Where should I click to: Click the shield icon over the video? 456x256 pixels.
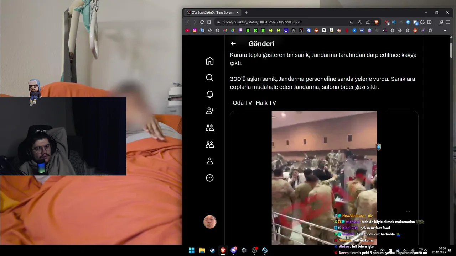[x=379, y=147]
